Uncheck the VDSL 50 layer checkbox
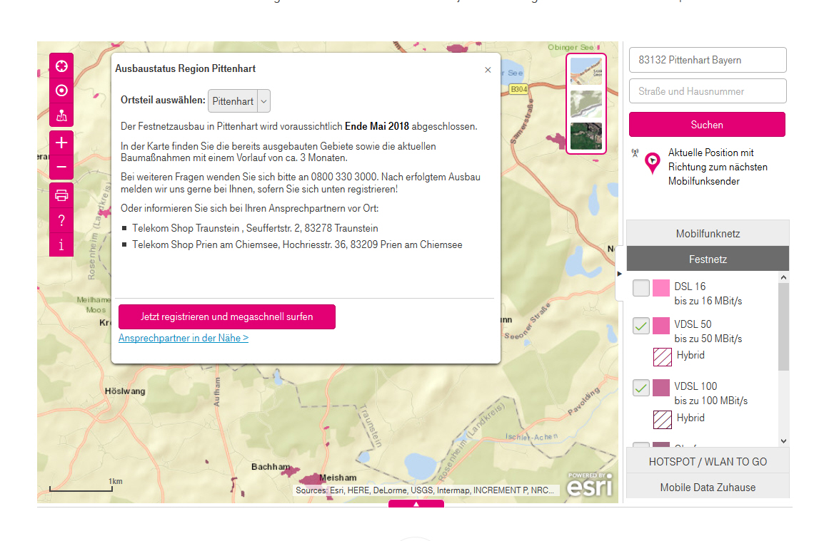 click(641, 325)
